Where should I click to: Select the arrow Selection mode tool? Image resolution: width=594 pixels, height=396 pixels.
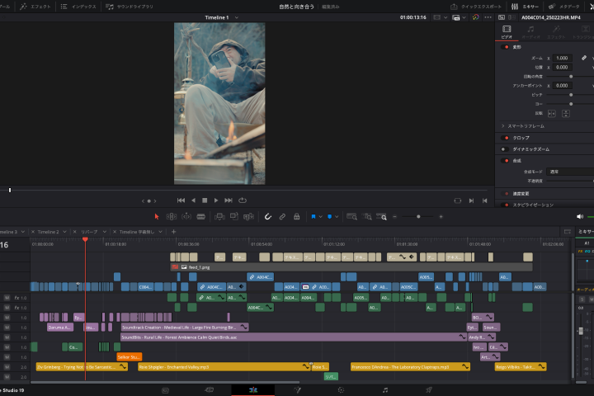(x=157, y=217)
